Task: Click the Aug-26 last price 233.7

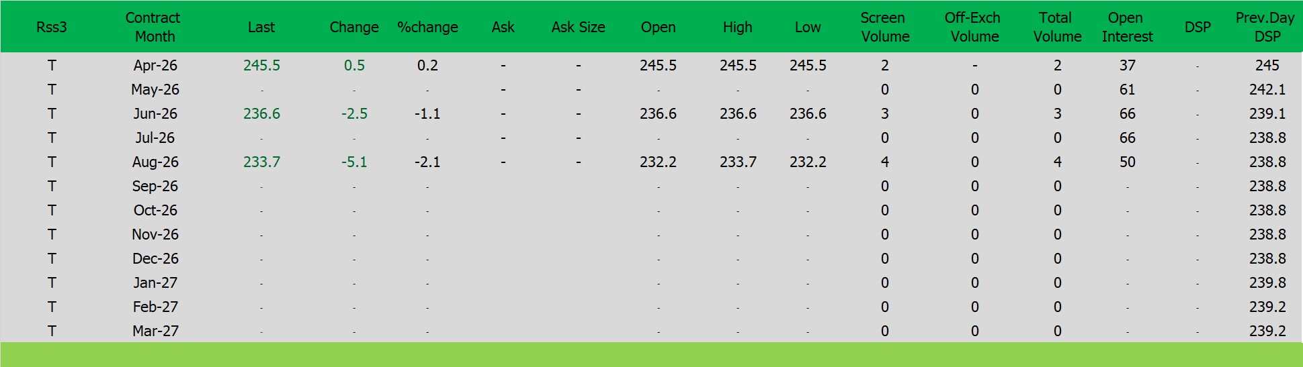Action: point(261,162)
